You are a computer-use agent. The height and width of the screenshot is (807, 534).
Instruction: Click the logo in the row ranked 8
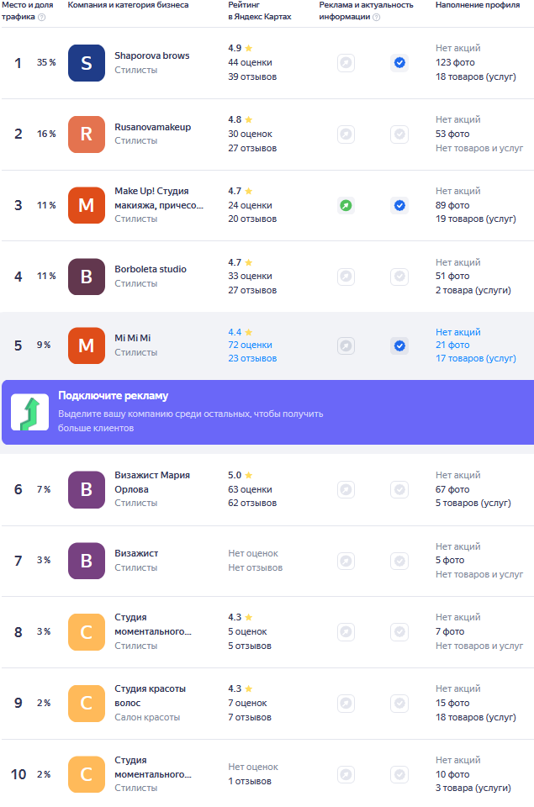click(87, 631)
